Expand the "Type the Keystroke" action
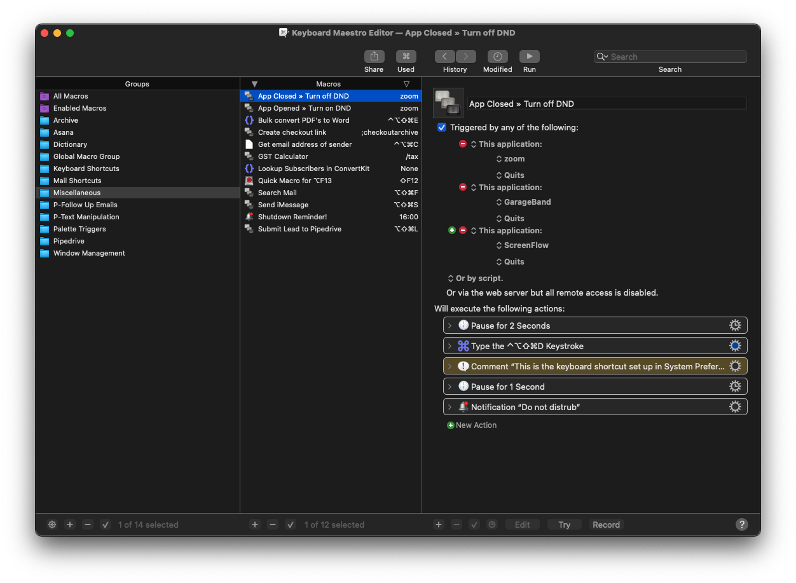The height and width of the screenshot is (583, 796). tap(449, 345)
